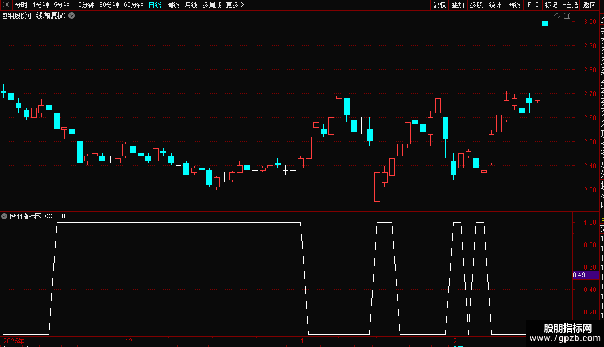Click the 12 month marker on time axis

click(129, 341)
